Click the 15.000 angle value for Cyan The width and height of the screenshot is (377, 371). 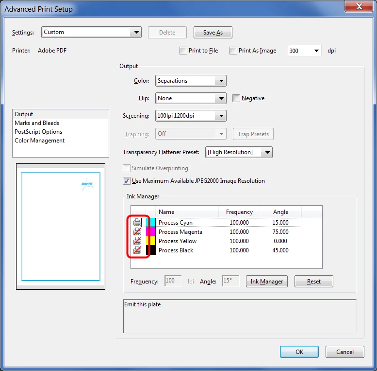click(x=280, y=223)
